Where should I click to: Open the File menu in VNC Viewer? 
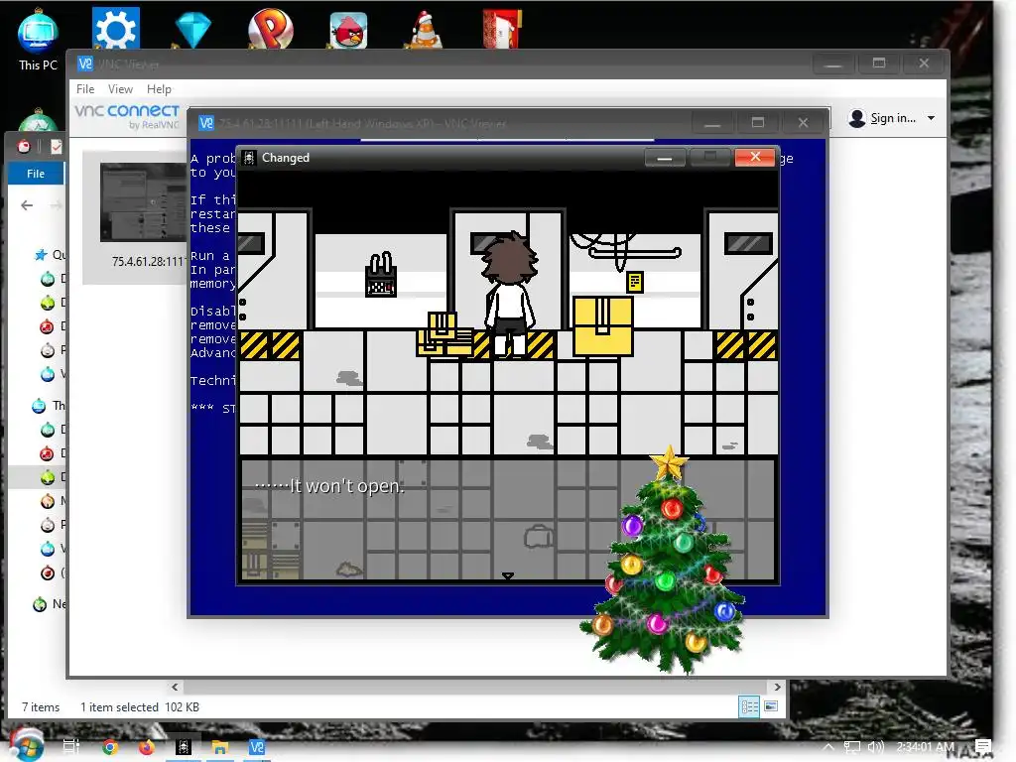85,88
